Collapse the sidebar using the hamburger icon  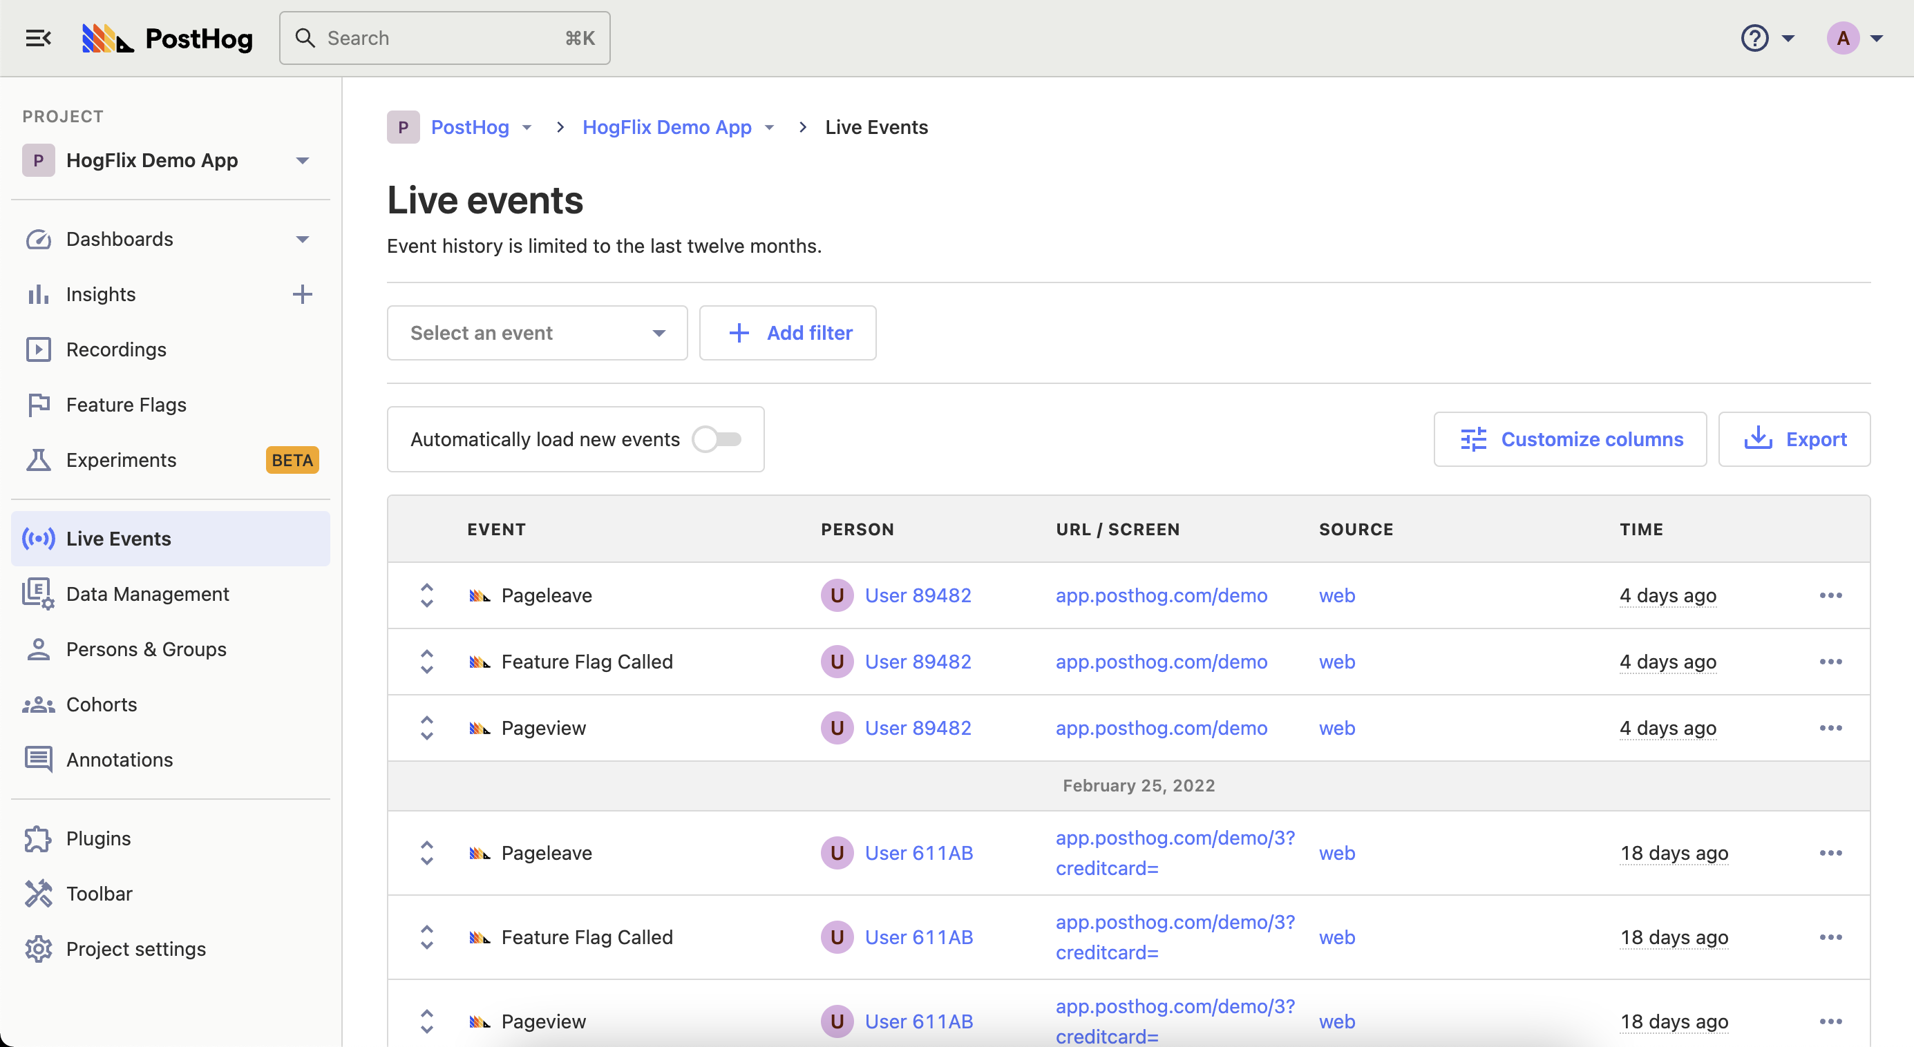[x=38, y=38]
